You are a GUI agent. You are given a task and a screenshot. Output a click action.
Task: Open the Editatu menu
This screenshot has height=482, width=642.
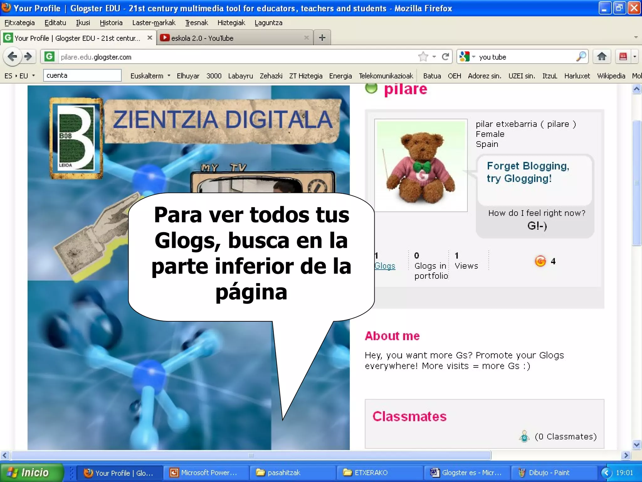coord(55,23)
